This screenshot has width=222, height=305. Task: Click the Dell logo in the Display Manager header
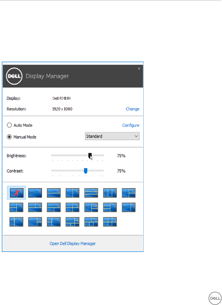point(14,76)
